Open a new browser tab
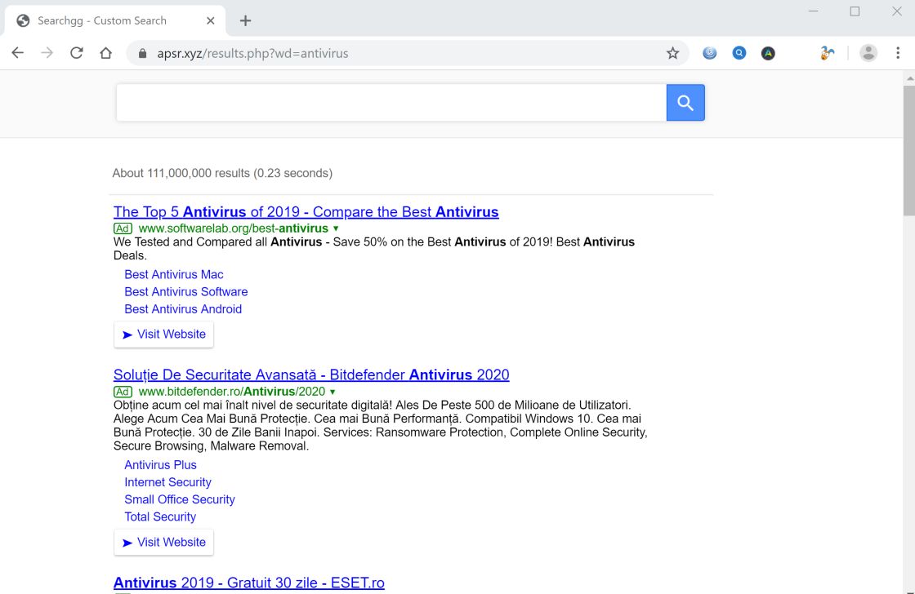The height and width of the screenshot is (594, 915). 245,20
